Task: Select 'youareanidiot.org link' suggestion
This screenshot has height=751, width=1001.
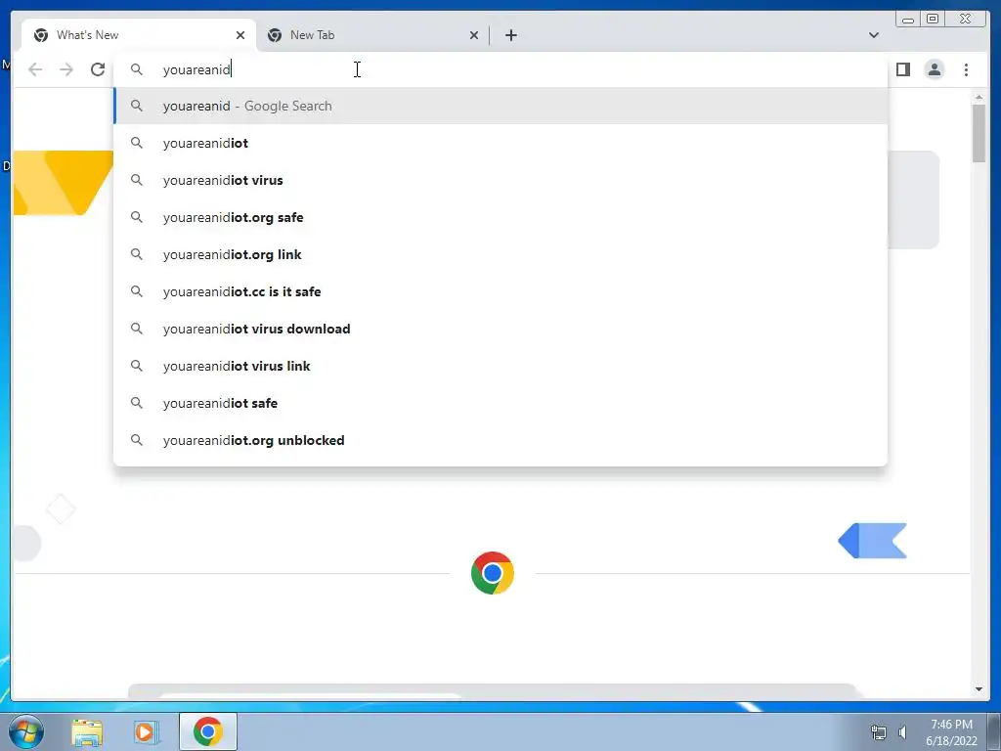Action: click(x=500, y=254)
